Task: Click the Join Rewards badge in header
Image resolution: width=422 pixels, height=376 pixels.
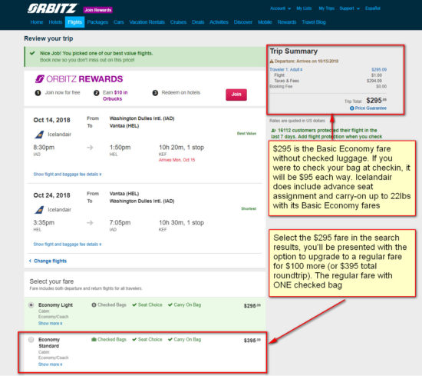Action: [x=97, y=10]
